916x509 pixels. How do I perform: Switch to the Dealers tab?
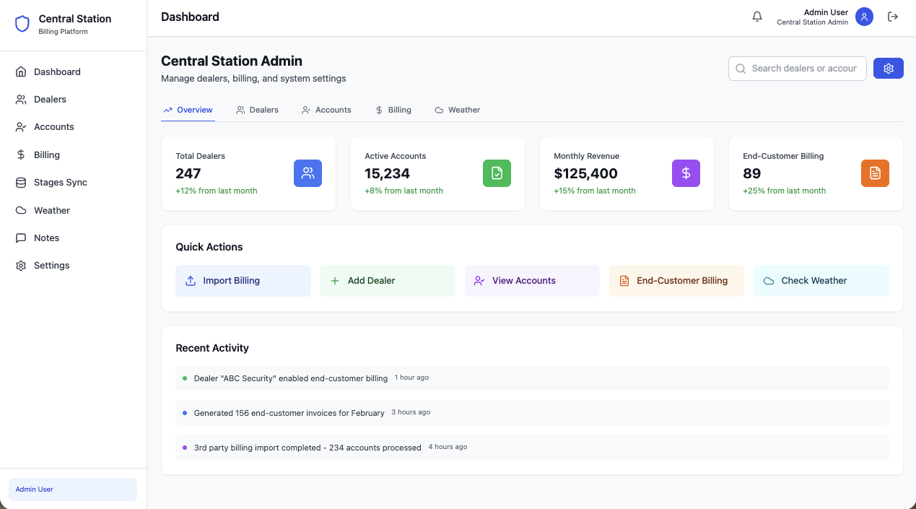click(x=257, y=110)
